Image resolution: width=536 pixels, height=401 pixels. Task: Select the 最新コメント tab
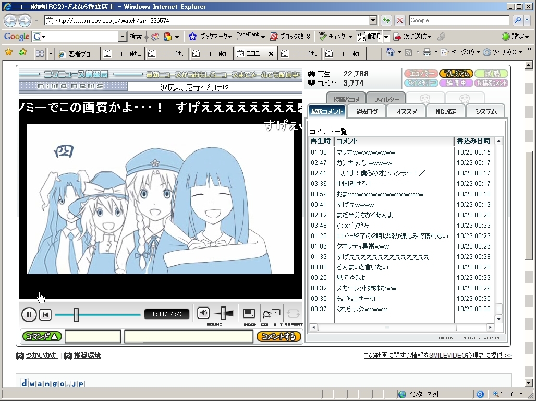click(327, 111)
